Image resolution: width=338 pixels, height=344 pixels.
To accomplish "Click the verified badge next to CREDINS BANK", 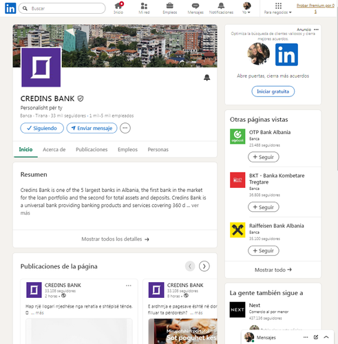I will [81, 98].
